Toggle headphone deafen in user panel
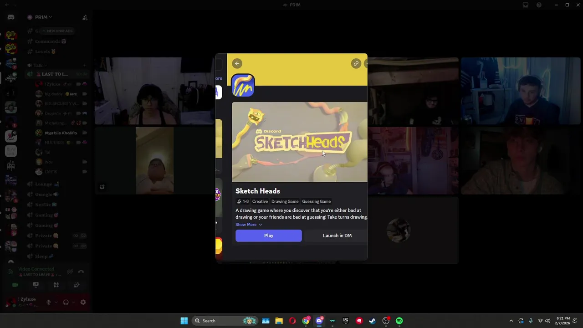The height and width of the screenshot is (328, 583). 66,302
